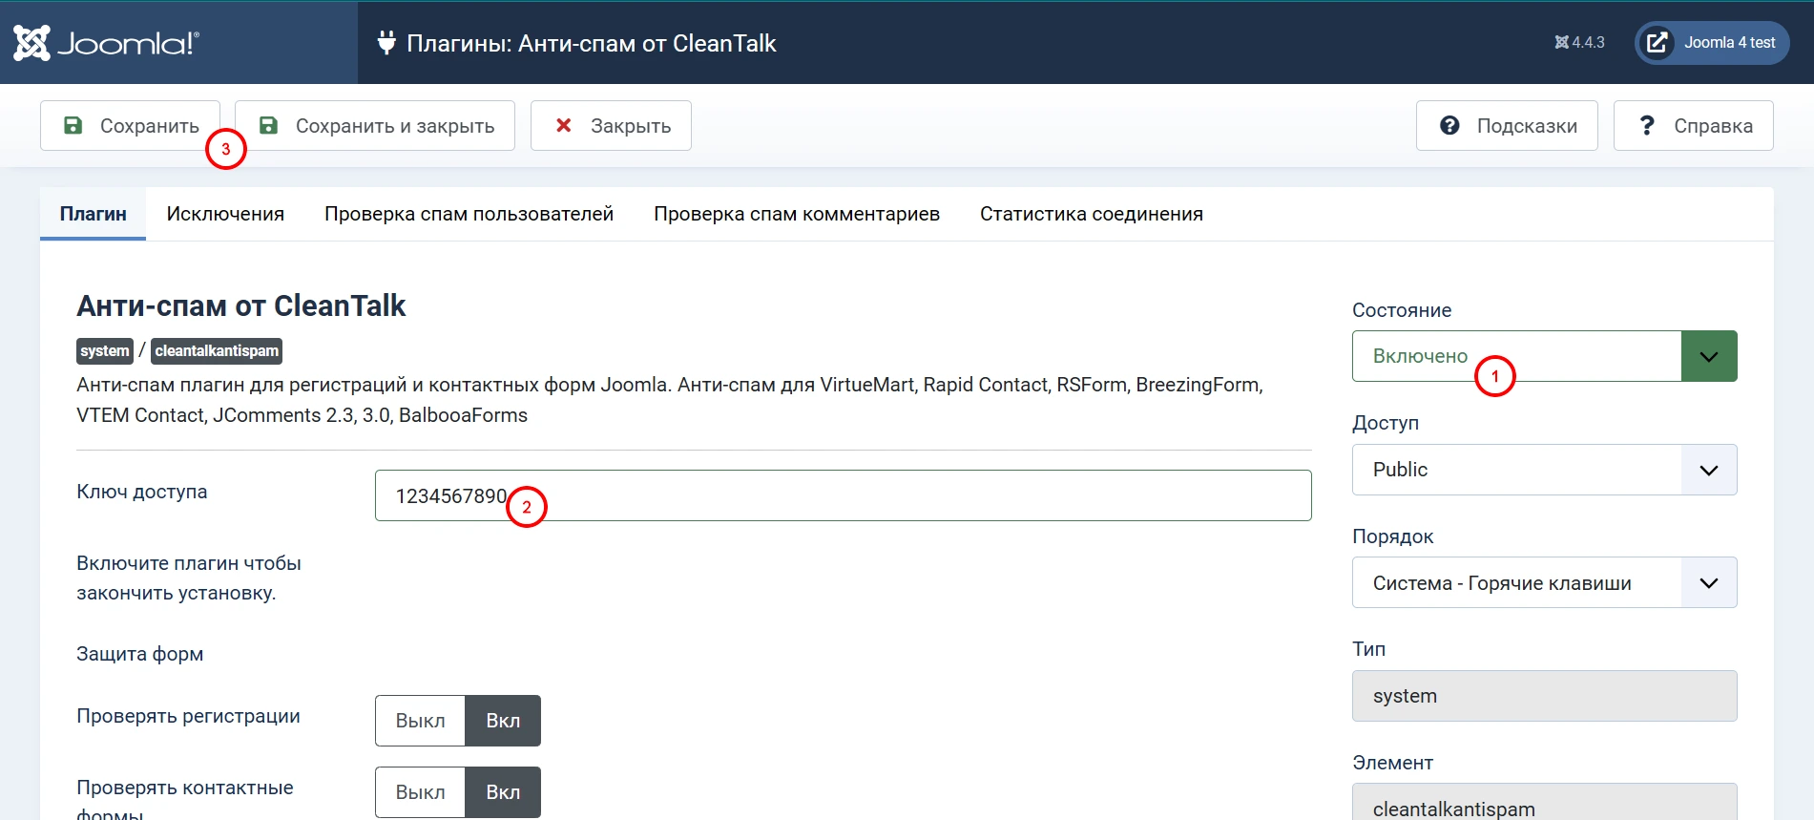Click the red X icon on Закрыть
1814x820 pixels.
tap(564, 125)
